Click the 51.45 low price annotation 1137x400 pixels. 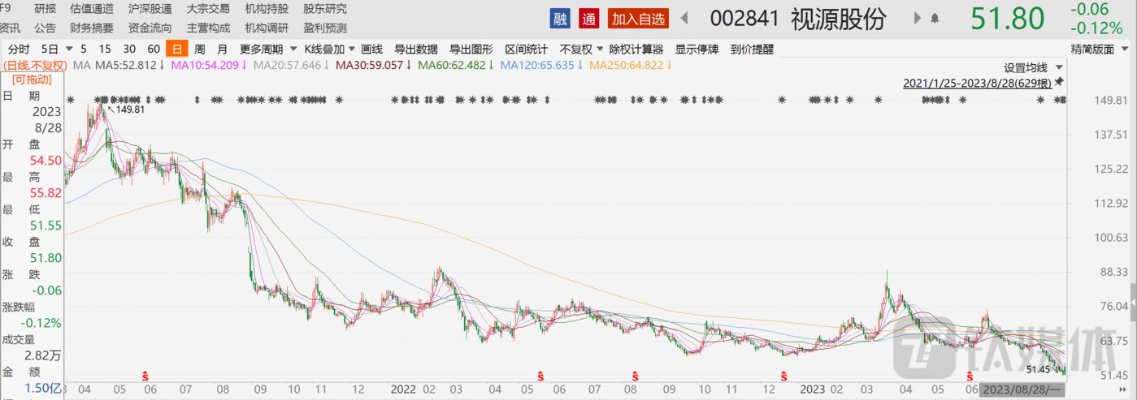(x=1039, y=368)
